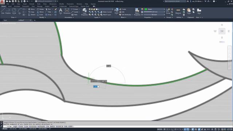Click the Stretch tool
This screenshot has height=131, width=233.
click(32, 15)
